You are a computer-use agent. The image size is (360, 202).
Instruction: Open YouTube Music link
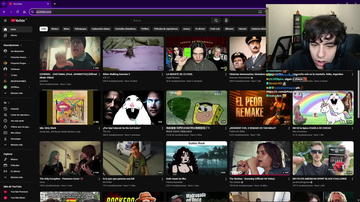[x=17, y=198]
